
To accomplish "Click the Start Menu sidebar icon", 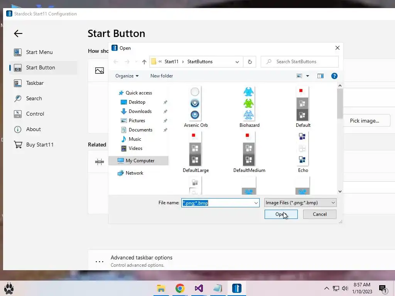I will (x=18, y=52).
